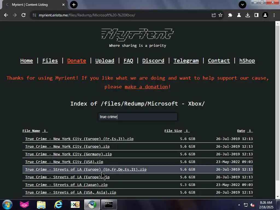The width and height of the screenshot is (280, 210).
Task: Select the Myrient Content Listing tab
Action: (35, 5)
